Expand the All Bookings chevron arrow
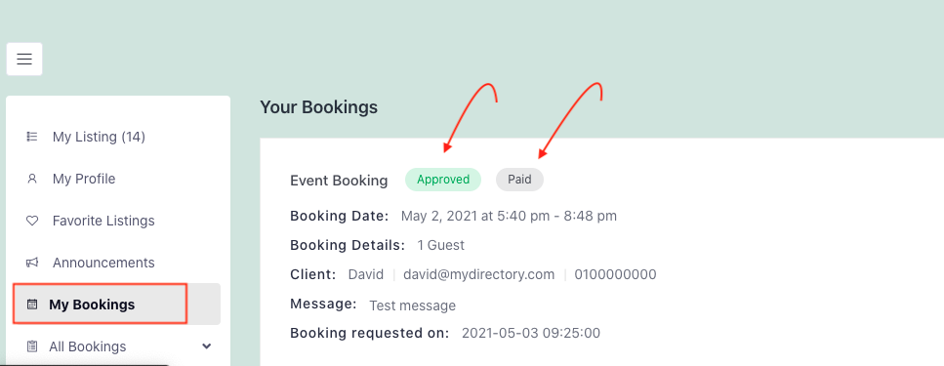 point(207,346)
